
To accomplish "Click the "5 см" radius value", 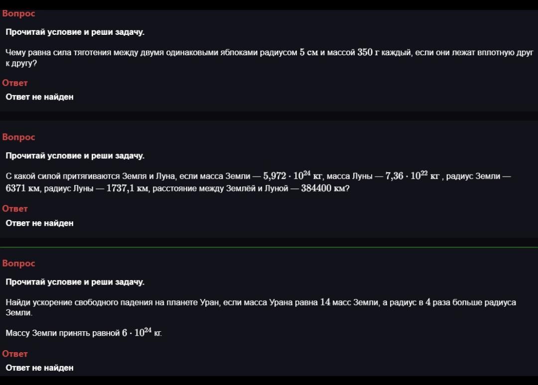I will coord(308,52).
